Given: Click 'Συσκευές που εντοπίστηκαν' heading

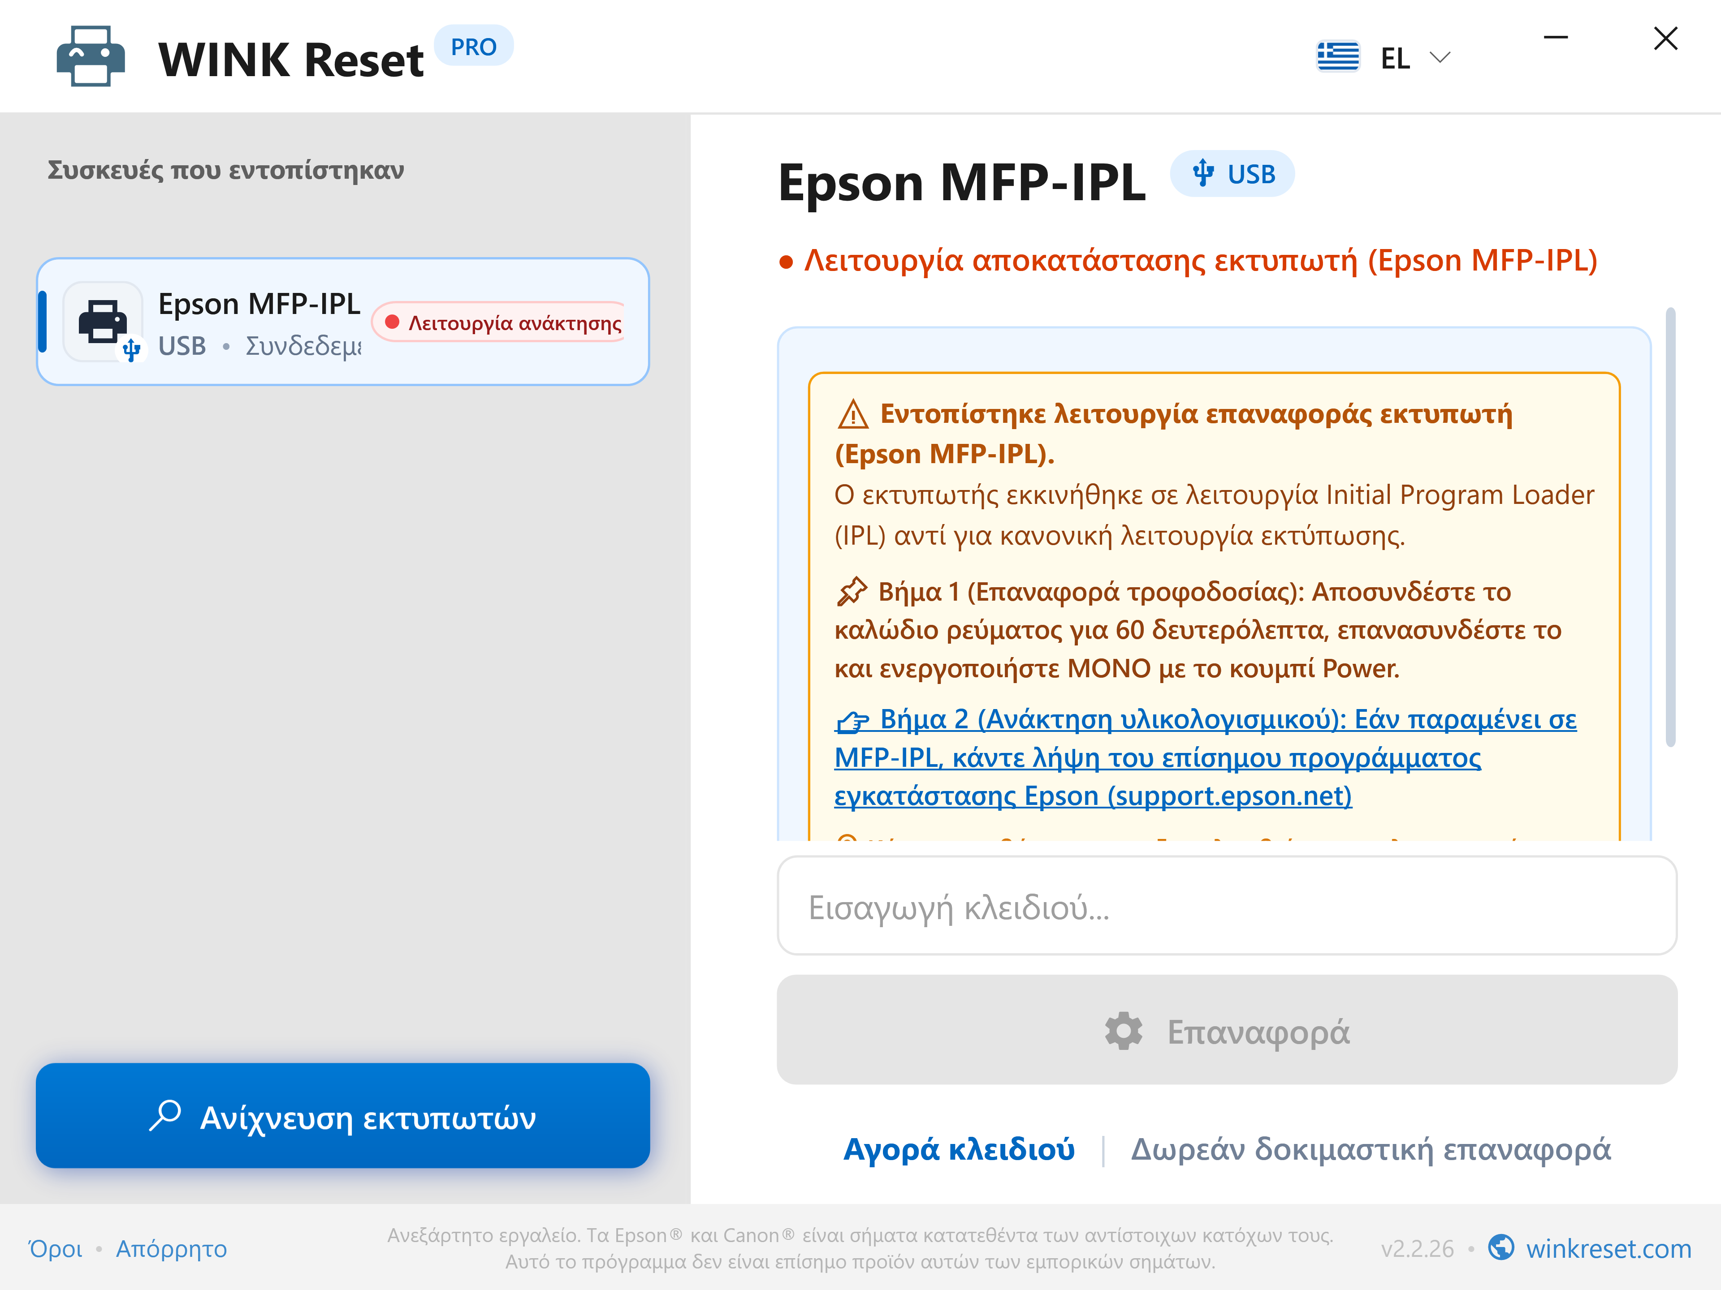Looking at the screenshot, I should point(225,170).
